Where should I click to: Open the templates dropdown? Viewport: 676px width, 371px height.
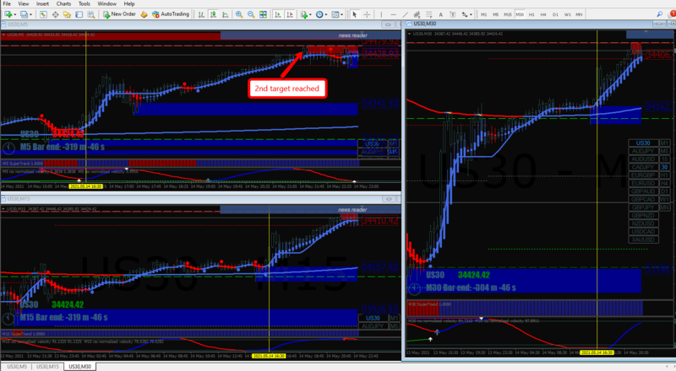(336, 14)
